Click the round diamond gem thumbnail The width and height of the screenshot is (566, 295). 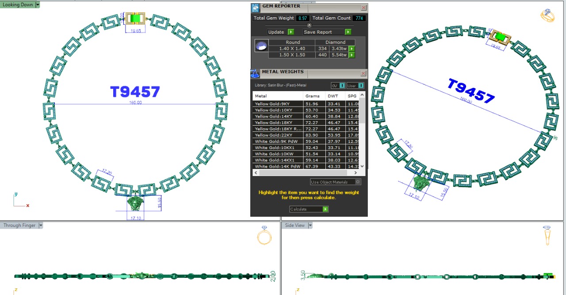[262, 46]
